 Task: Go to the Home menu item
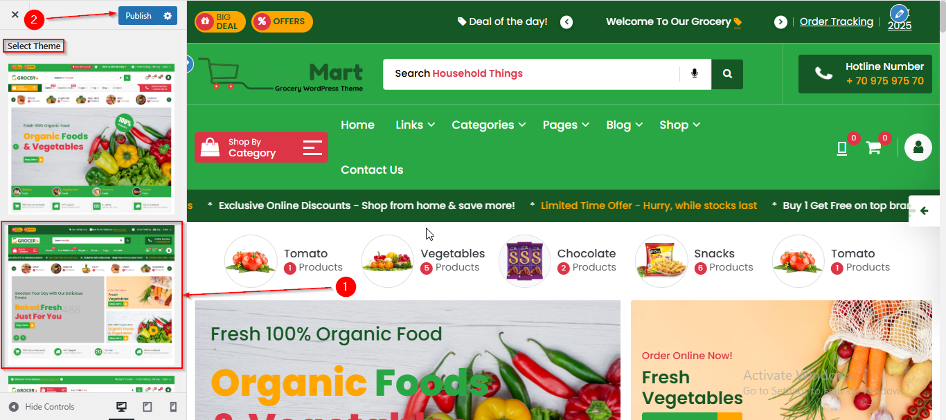coord(357,125)
